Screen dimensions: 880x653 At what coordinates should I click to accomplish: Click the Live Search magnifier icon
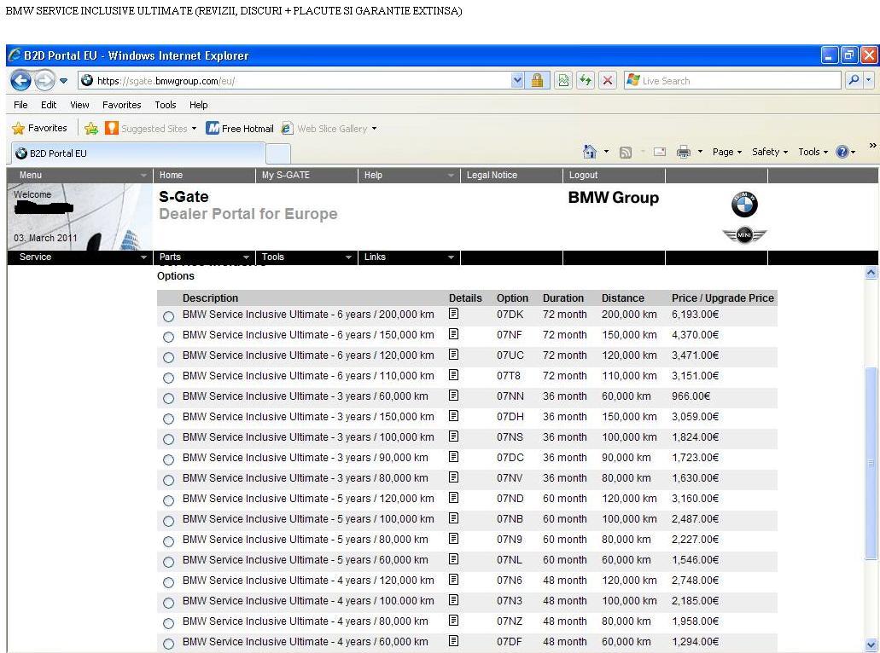point(854,81)
